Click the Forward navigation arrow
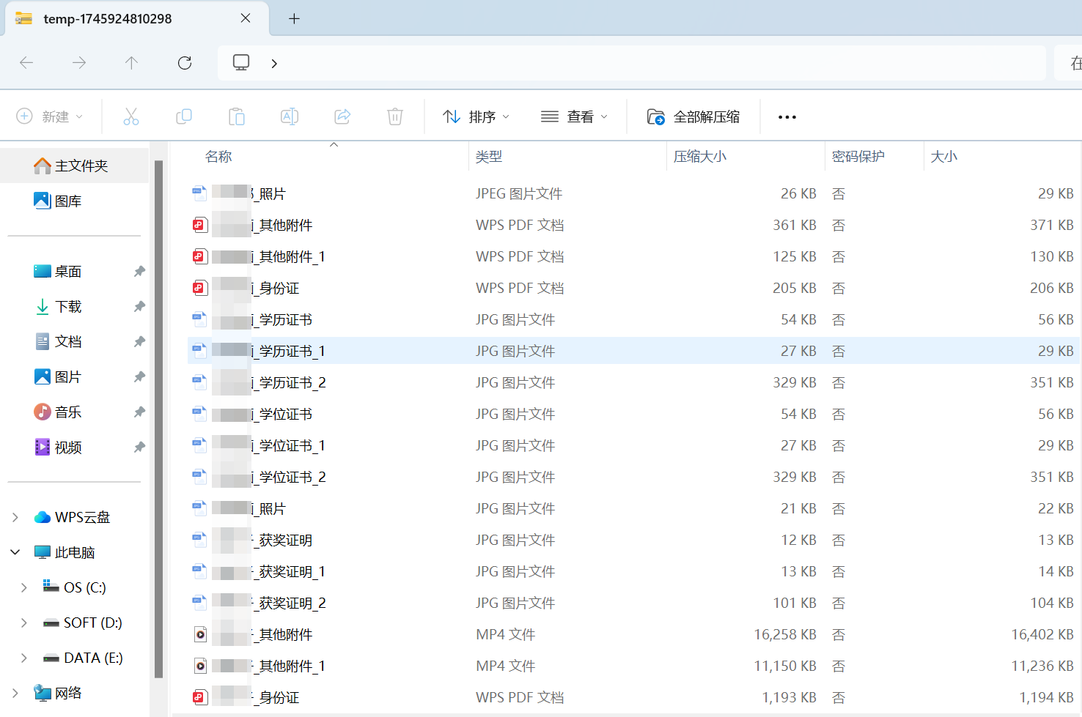1082x717 pixels. pyautogui.click(x=79, y=63)
